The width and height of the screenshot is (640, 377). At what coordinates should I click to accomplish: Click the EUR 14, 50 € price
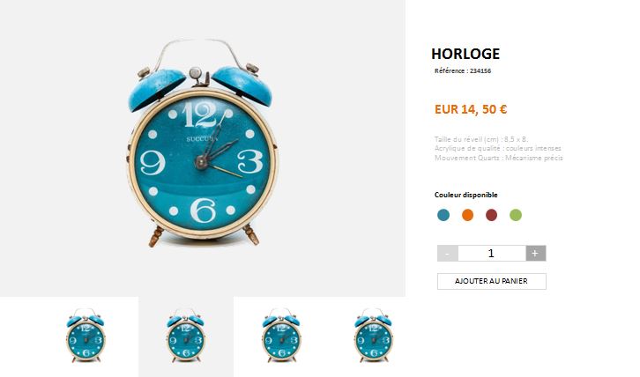point(471,109)
